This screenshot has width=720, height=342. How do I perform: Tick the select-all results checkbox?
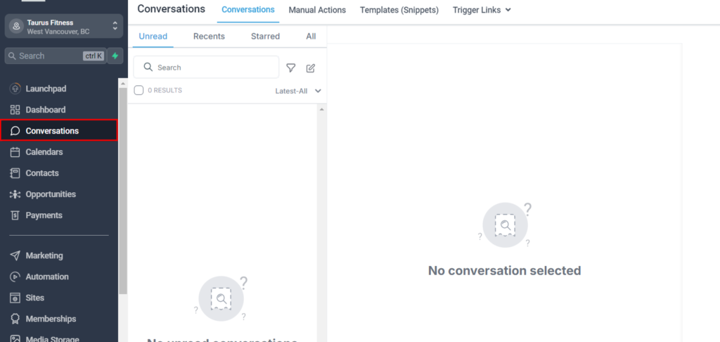click(x=139, y=91)
